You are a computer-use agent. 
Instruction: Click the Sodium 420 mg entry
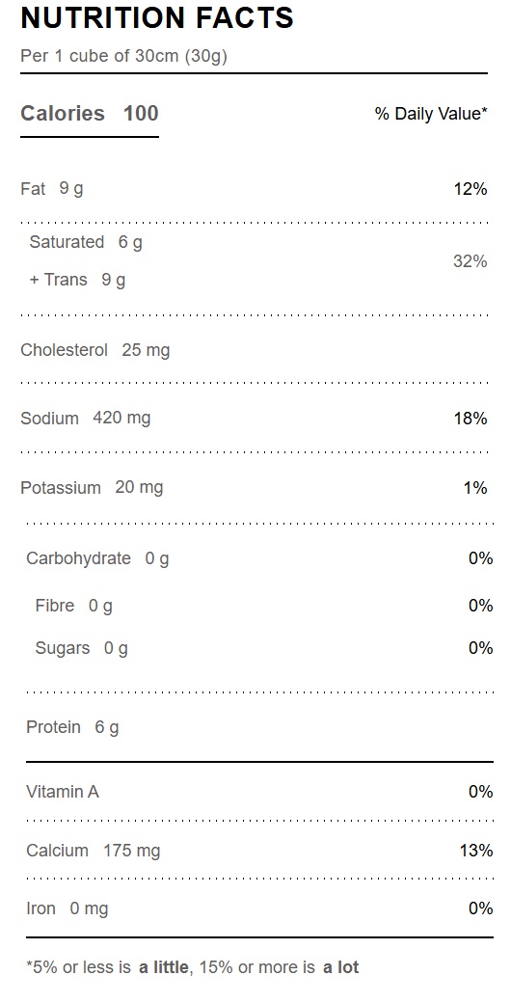86,419
